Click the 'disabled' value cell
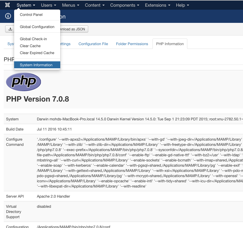This screenshot has width=243, height=228. 44,207
